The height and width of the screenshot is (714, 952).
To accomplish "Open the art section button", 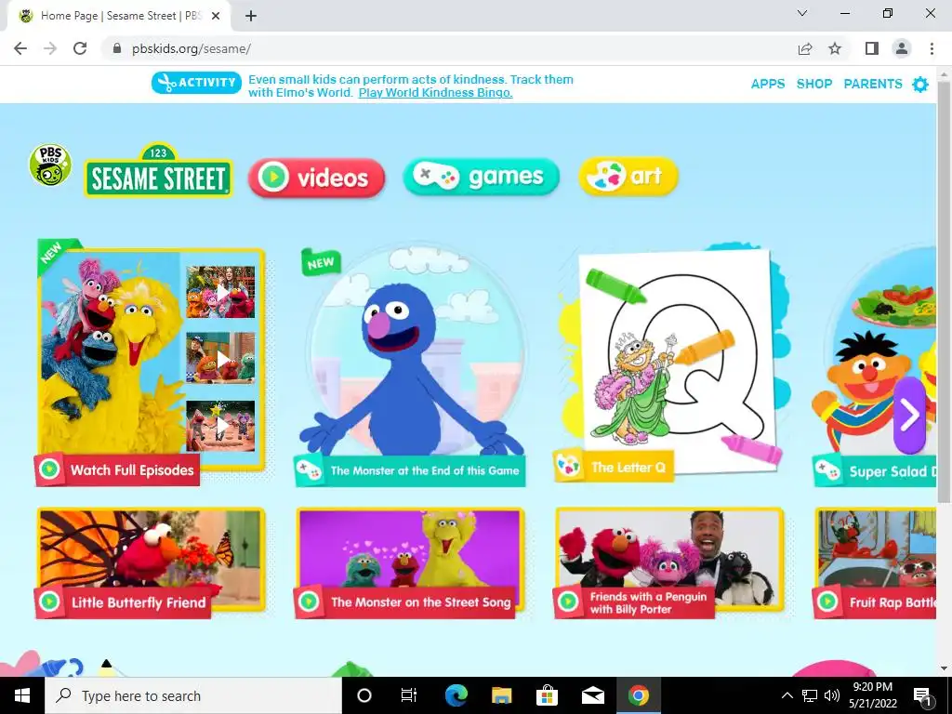I will tap(628, 176).
